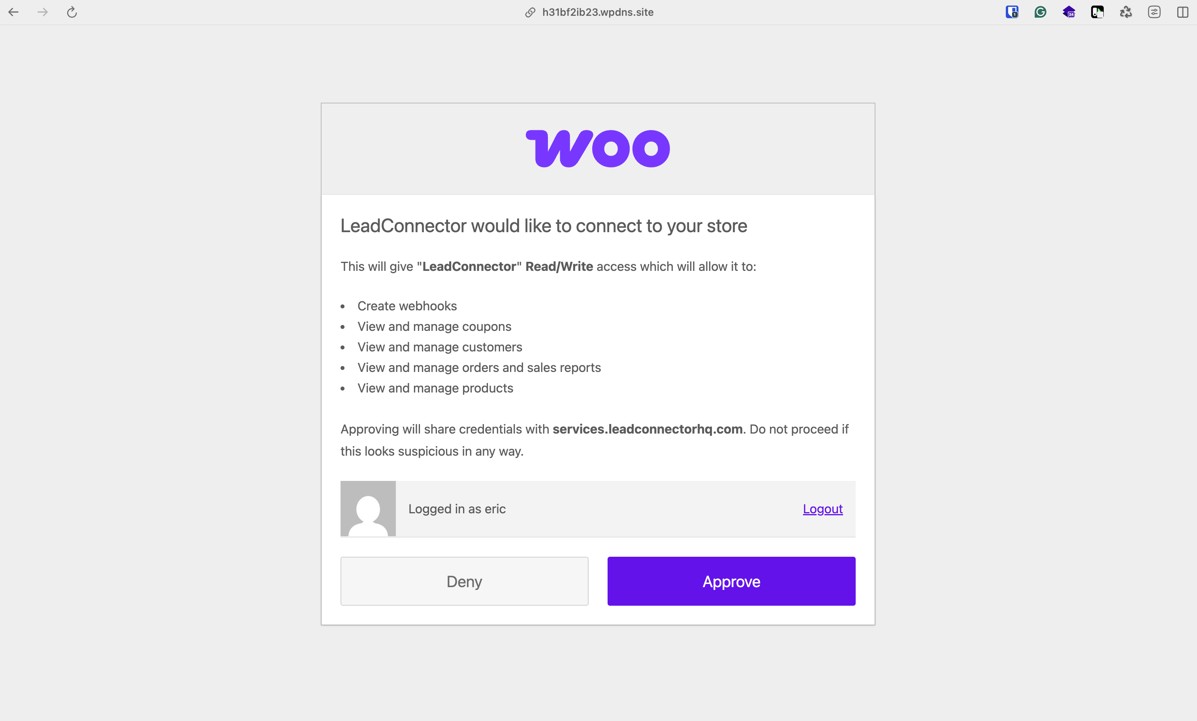The width and height of the screenshot is (1197, 721).
Task: Deny the LeadConnector access request
Action: click(x=465, y=581)
